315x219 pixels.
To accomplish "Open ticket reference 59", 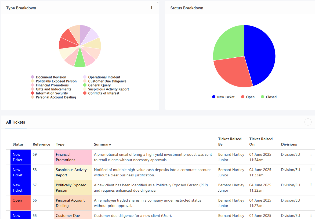I will pyautogui.click(x=35, y=155).
